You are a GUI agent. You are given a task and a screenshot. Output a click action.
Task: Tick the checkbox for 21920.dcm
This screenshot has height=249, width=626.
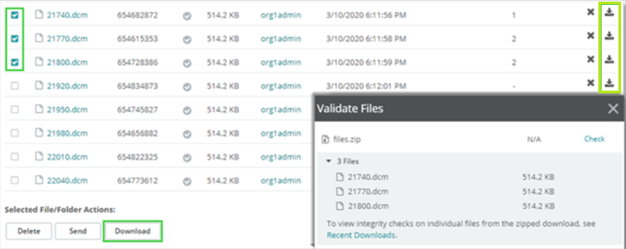pyautogui.click(x=15, y=86)
